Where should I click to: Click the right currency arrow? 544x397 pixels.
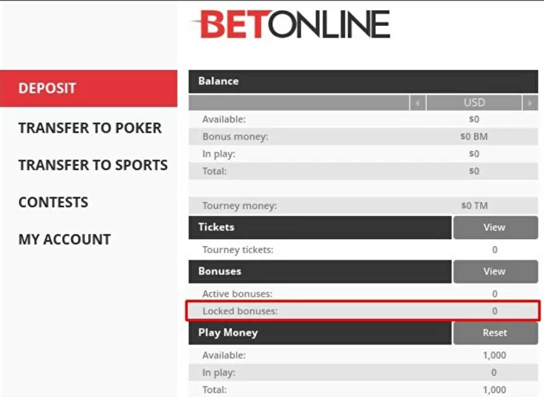point(531,103)
